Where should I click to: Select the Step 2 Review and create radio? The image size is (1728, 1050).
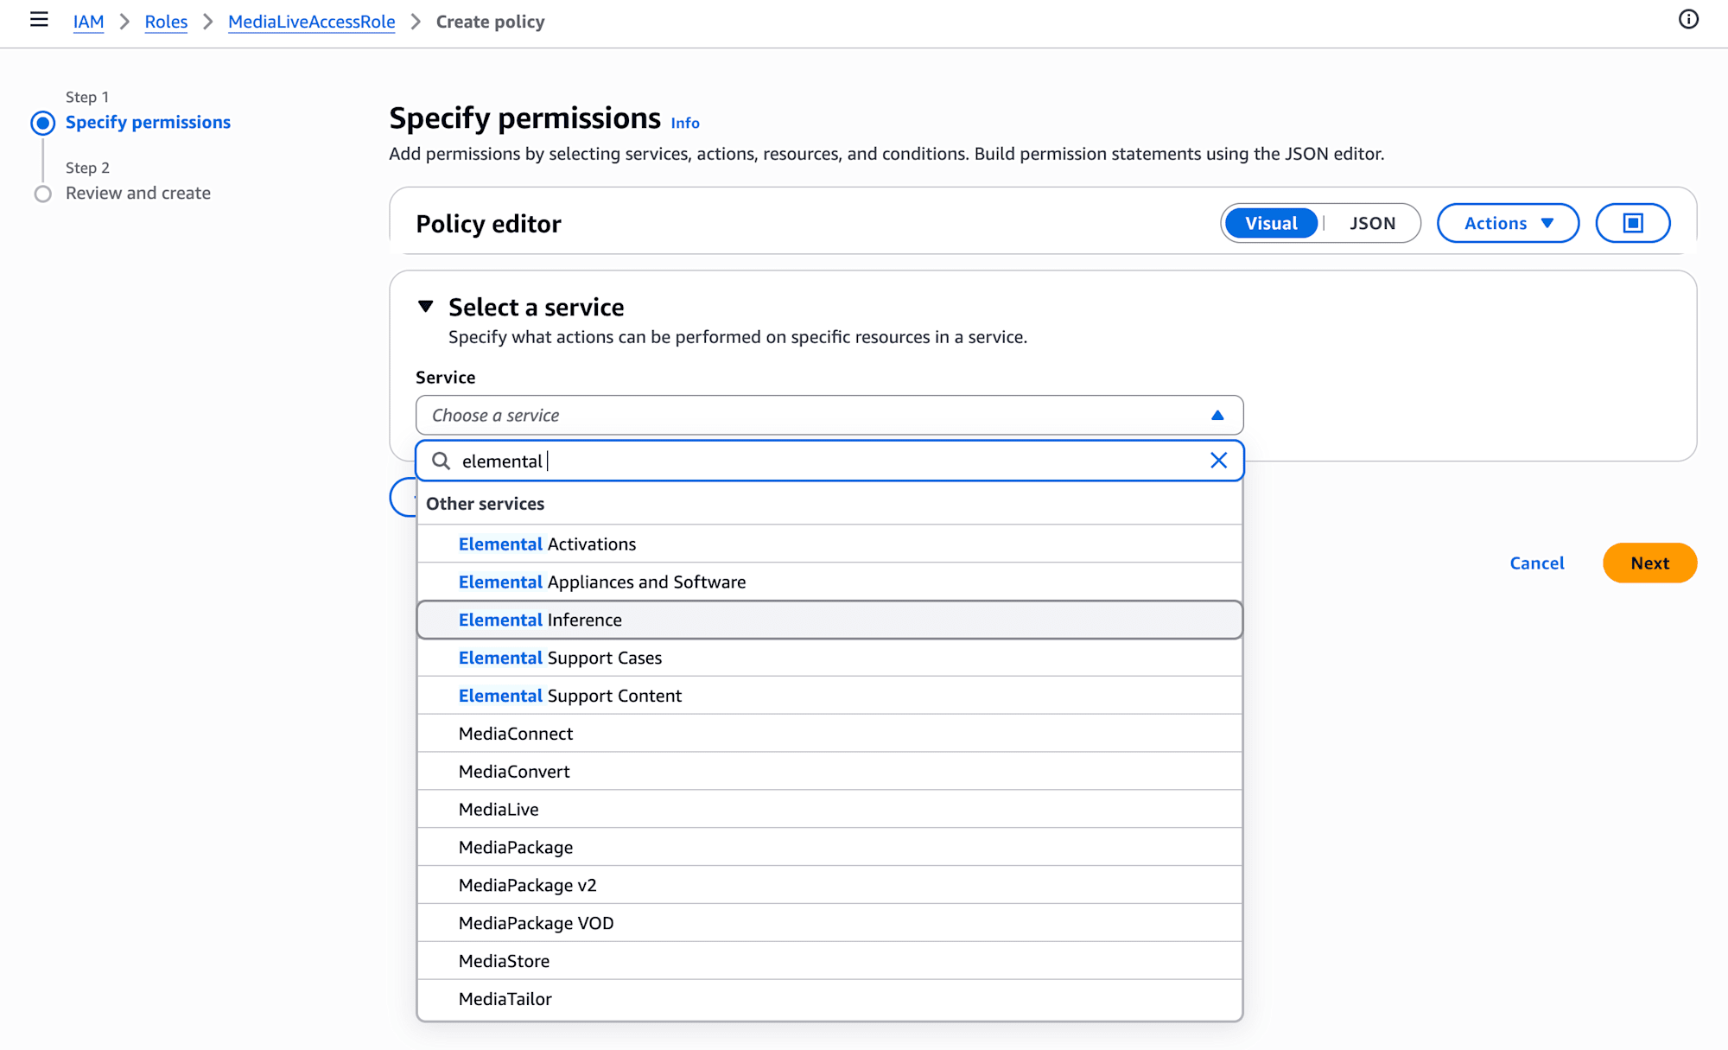pyautogui.click(x=43, y=194)
